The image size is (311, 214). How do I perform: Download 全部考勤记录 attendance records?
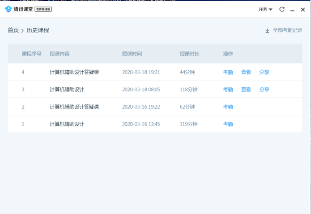tap(287, 31)
